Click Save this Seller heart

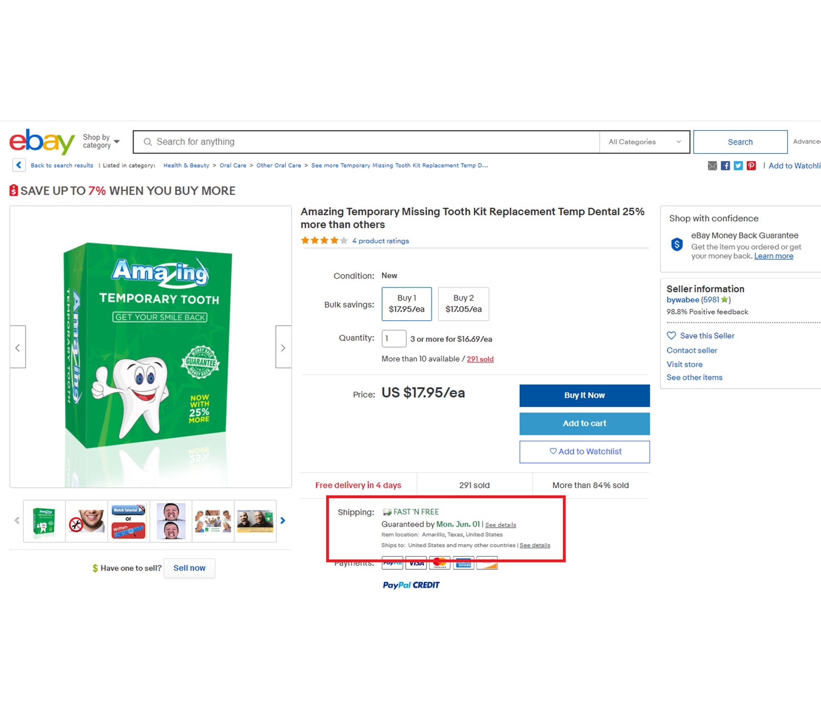672,335
